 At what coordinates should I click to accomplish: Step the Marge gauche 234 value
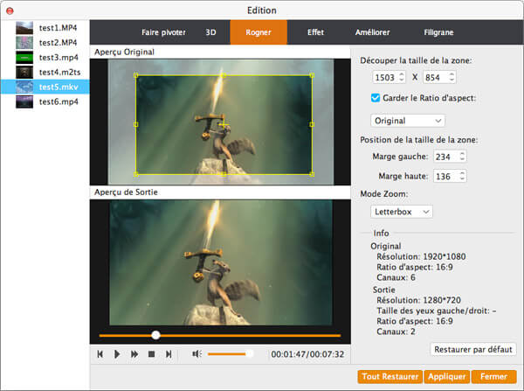point(462,157)
